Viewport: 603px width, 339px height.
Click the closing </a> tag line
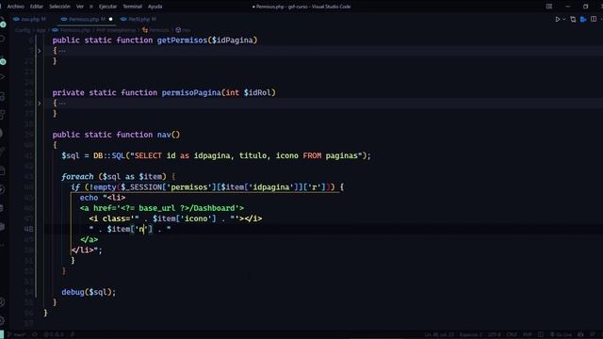point(90,239)
